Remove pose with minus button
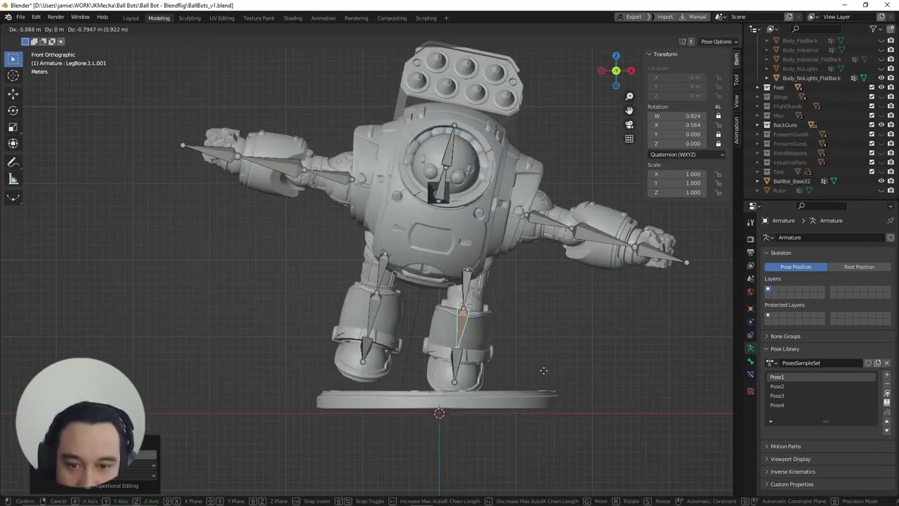 coord(887,384)
